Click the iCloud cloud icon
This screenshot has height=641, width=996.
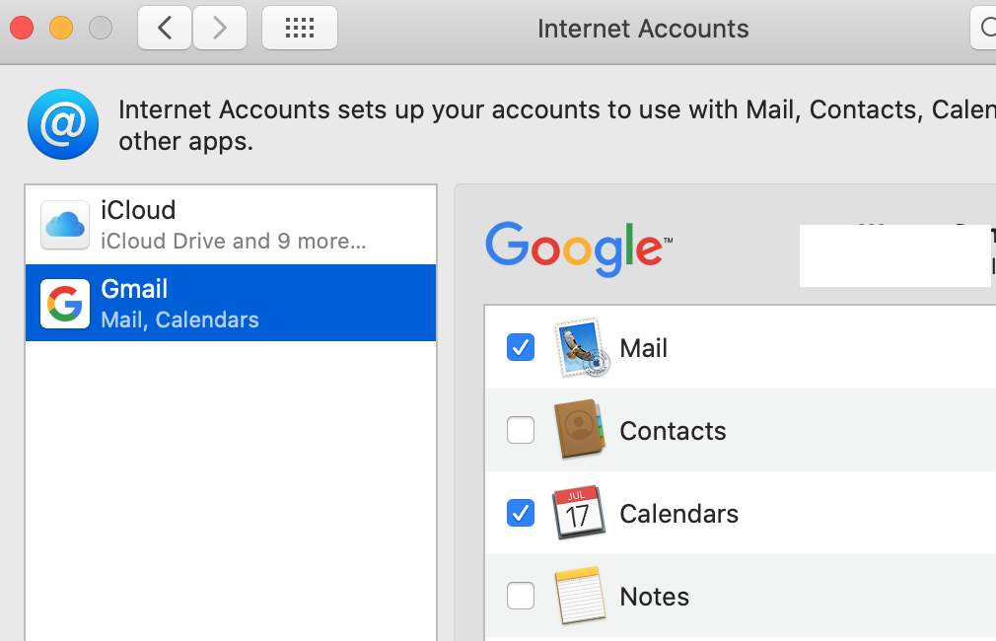click(x=65, y=225)
